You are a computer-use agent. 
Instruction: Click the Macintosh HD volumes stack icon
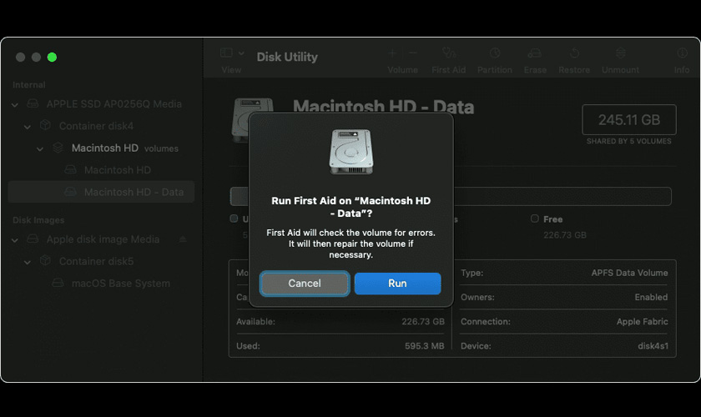point(58,148)
